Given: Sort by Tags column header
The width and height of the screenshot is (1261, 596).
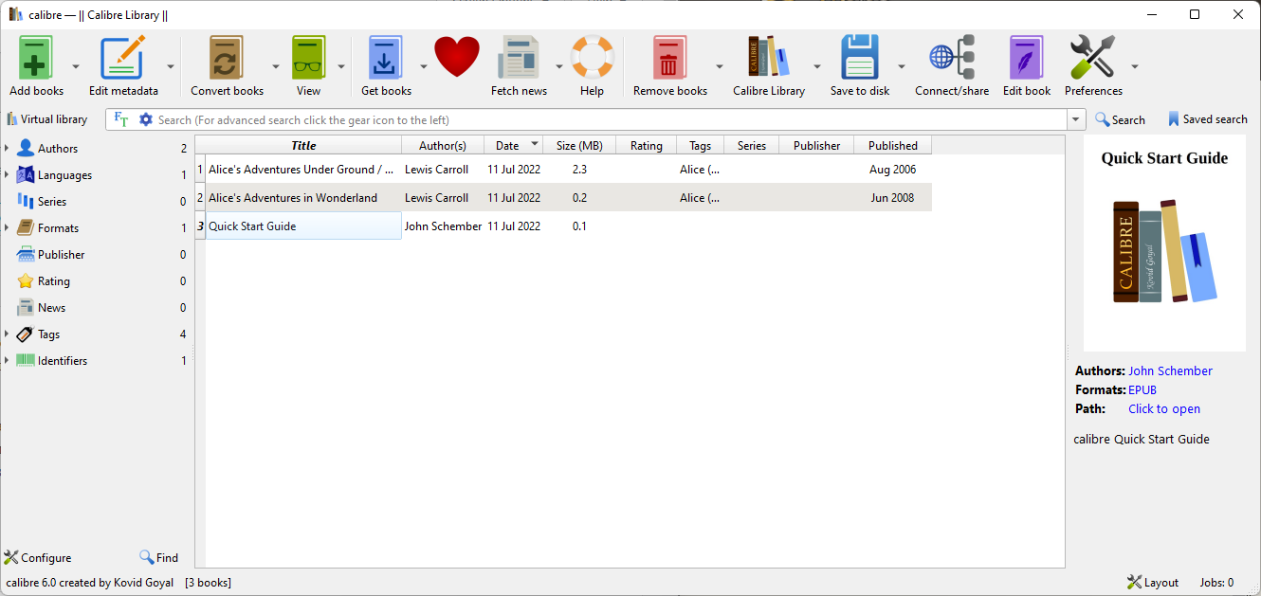Looking at the screenshot, I should tap(700, 145).
